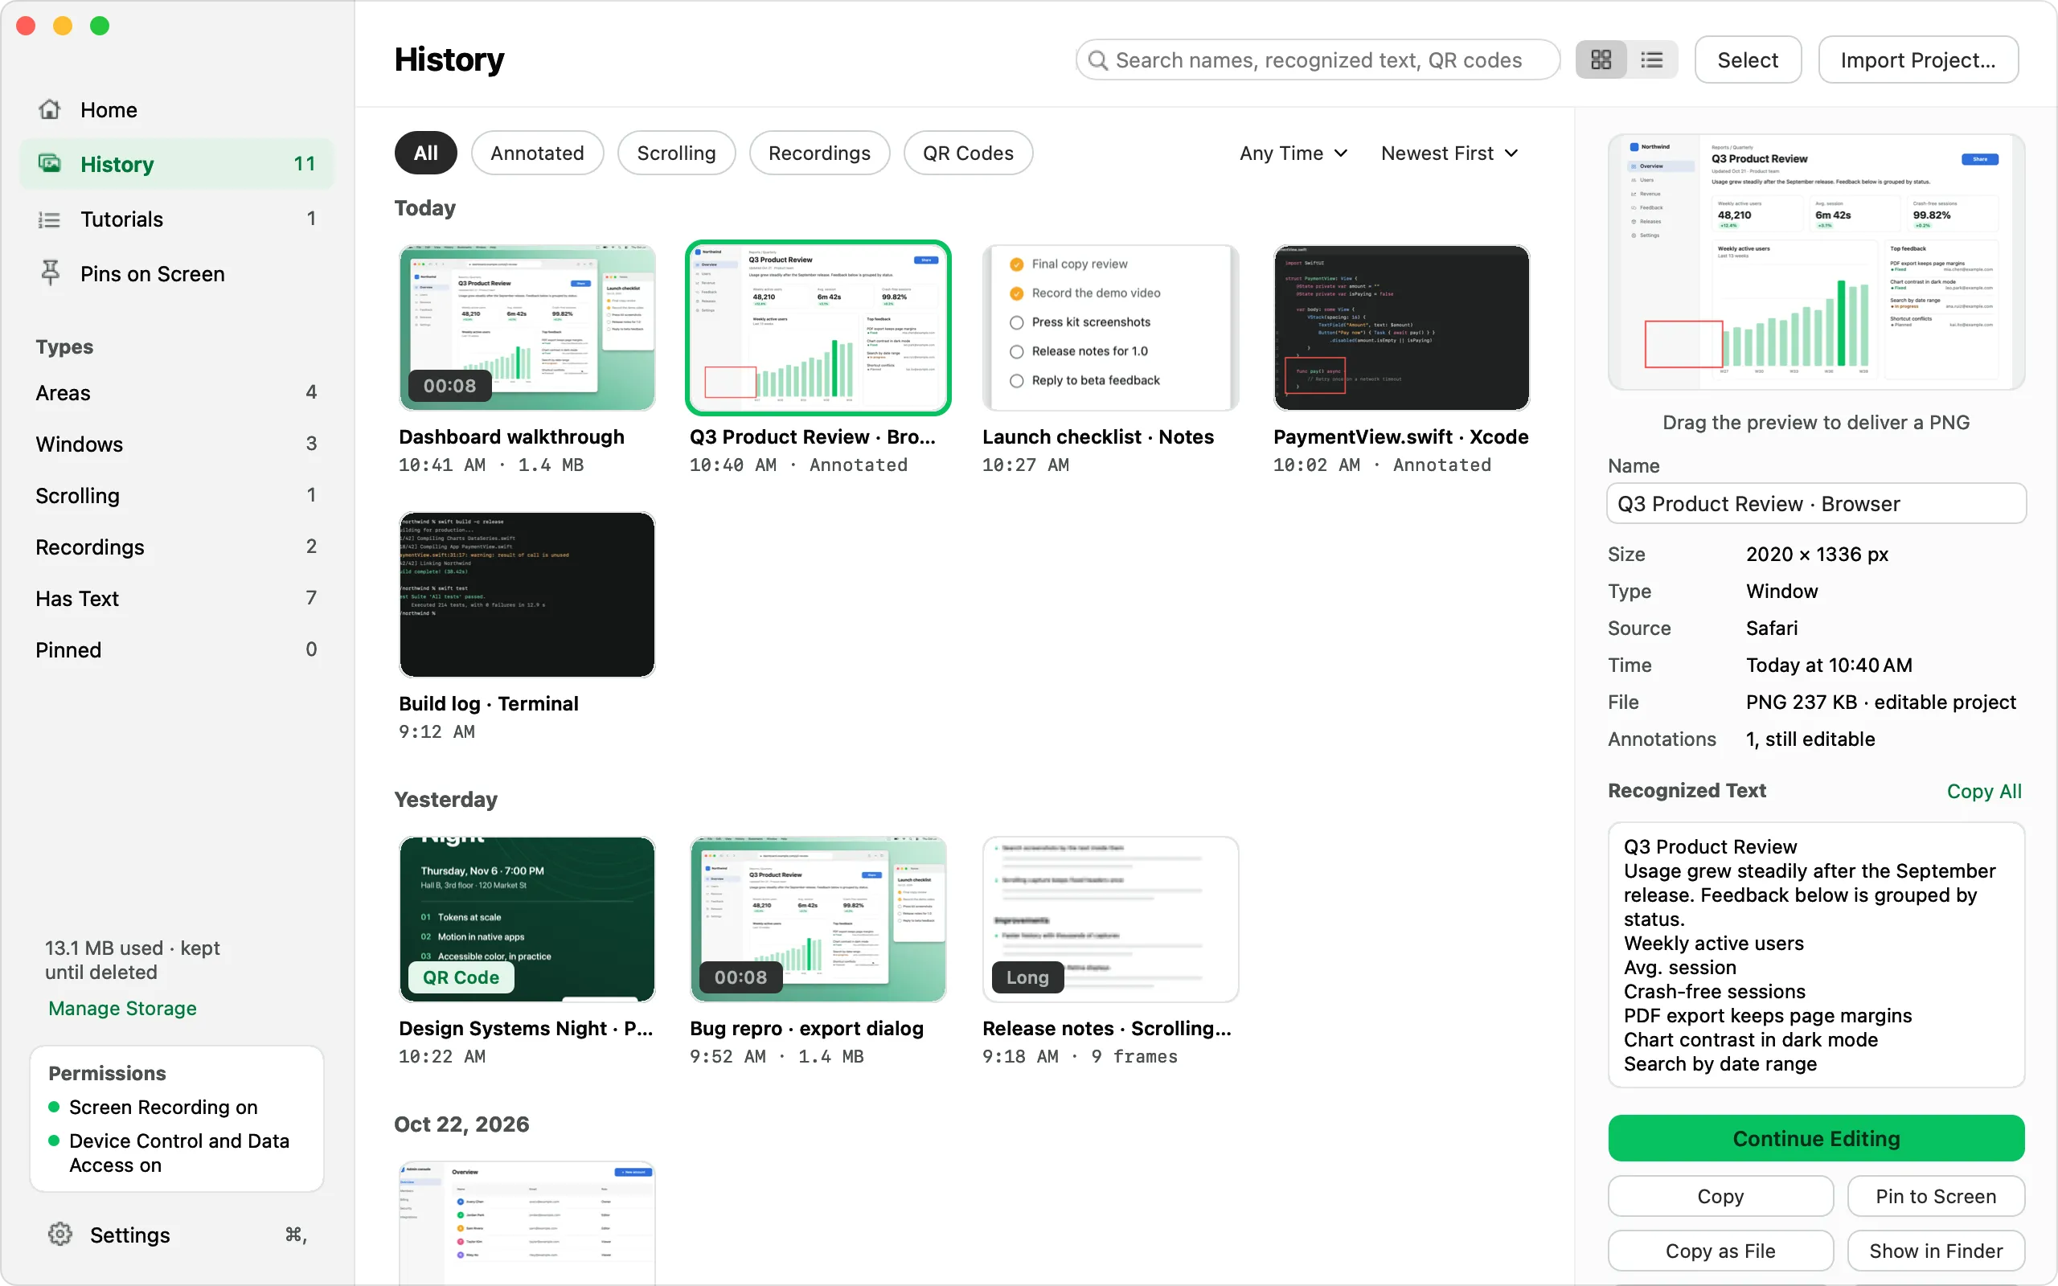This screenshot has width=2058, height=1286.
Task: Click Copy as File button
Action: pyautogui.click(x=1720, y=1251)
